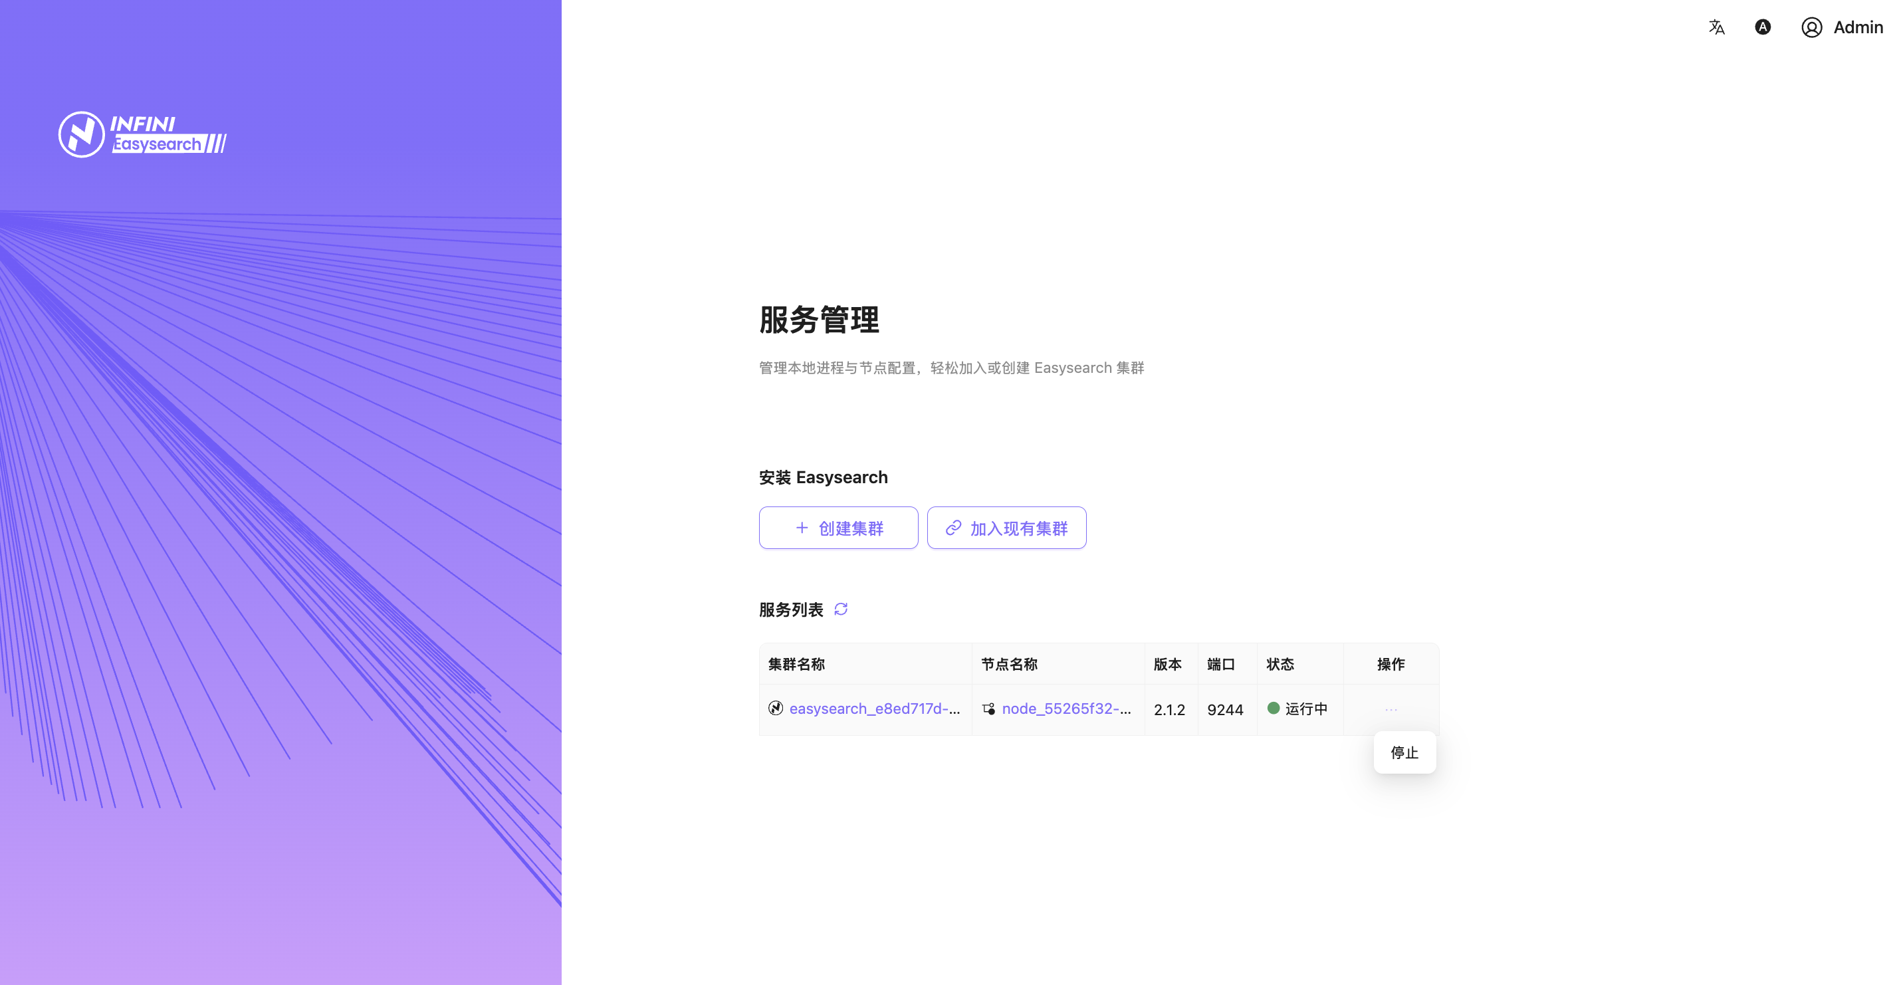Click the plus icon in 创建集群
Viewport: 1901px width, 985px height.
tap(802, 528)
